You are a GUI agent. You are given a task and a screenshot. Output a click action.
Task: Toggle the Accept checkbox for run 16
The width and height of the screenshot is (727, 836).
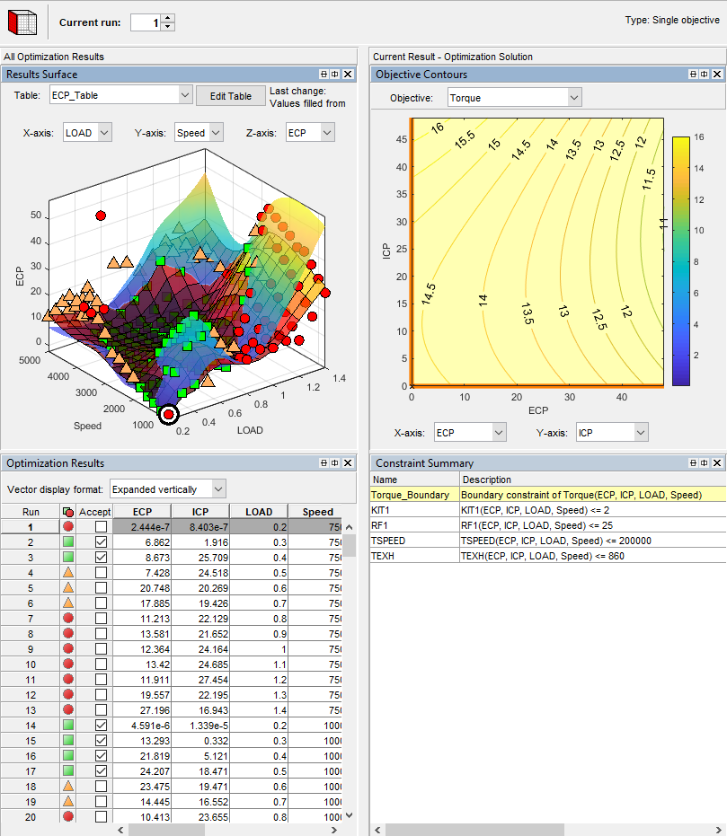click(100, 755)
